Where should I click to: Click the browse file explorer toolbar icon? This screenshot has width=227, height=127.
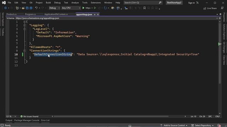pos(113,8)
